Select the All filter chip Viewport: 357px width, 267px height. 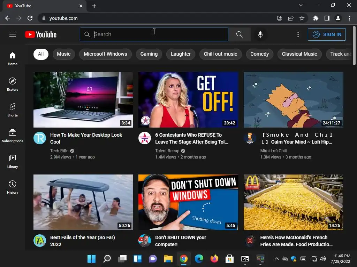[41, 54]
